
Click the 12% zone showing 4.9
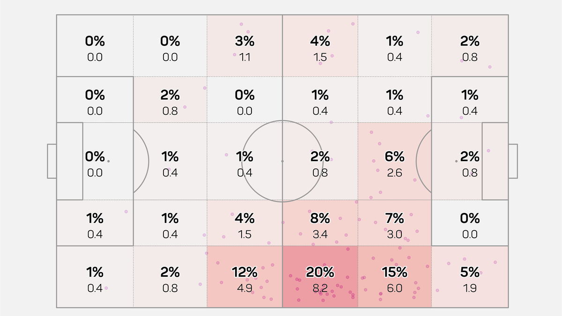click(x=244, y=277)
